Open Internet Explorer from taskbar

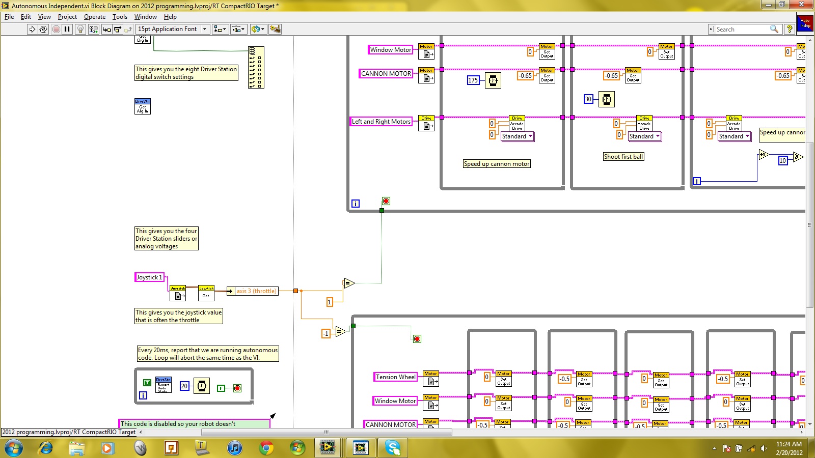coord(46,448)
